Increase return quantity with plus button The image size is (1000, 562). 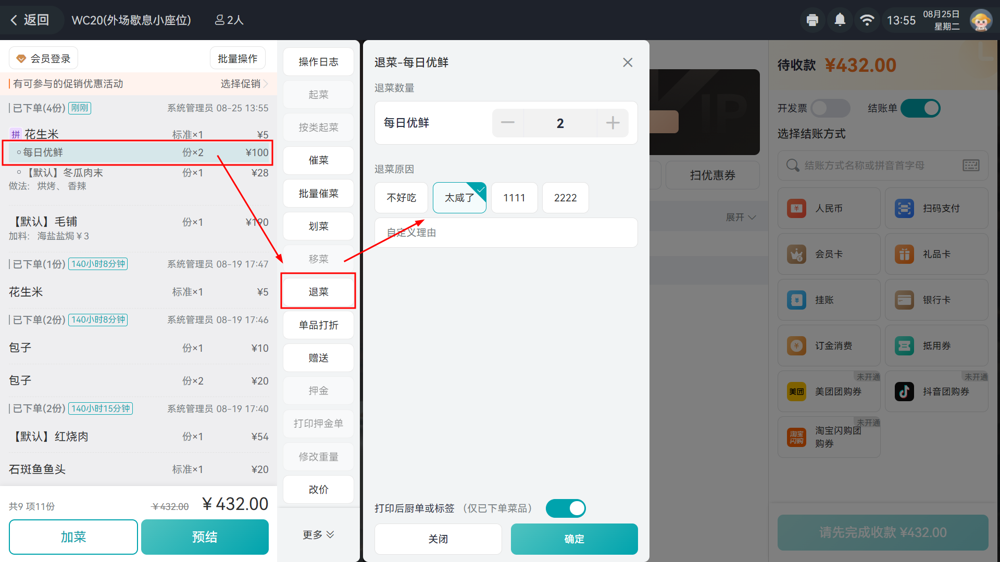pos(612,123)
